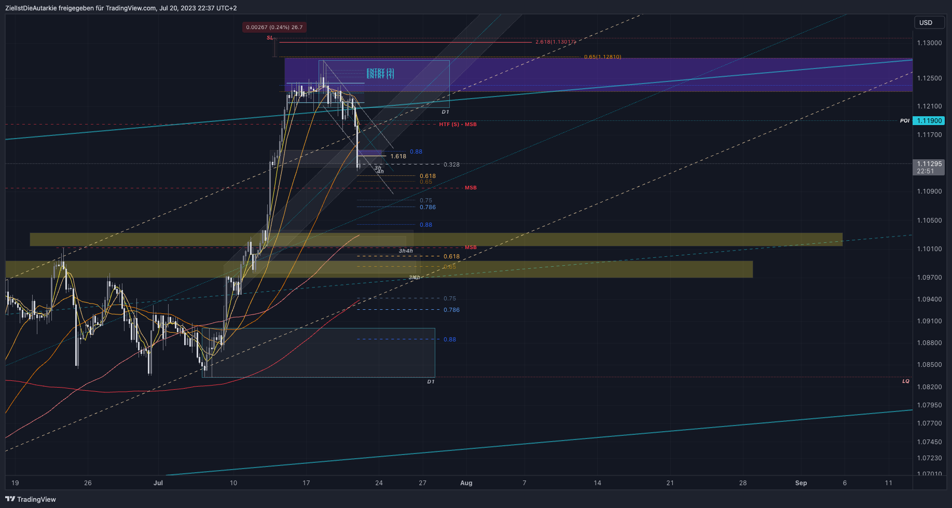Click the 1.13000 price axis value
This screenshot has width=952, height=508.
[x=929, y=43]
